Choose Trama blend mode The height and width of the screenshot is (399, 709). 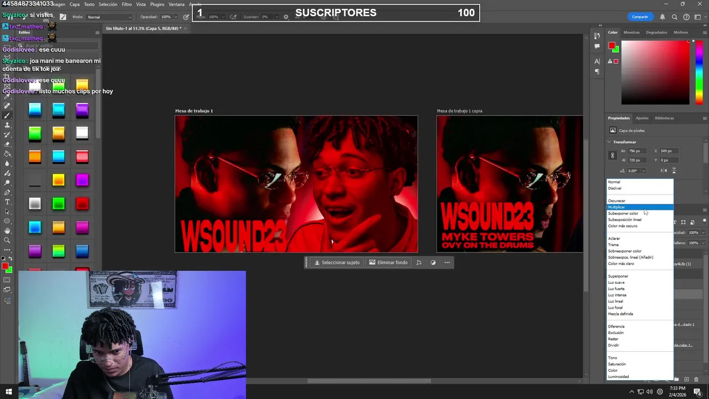point(640,245)
